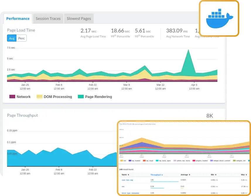Viewport: 251px width, 196px height.
Task: Click the Docker whale logo
Action: pyautogui.click(x=219, y=18)
